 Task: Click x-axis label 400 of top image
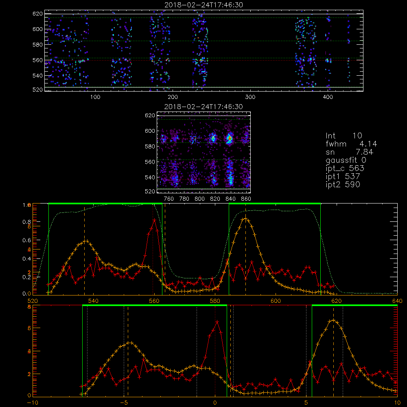click(328, 97)
